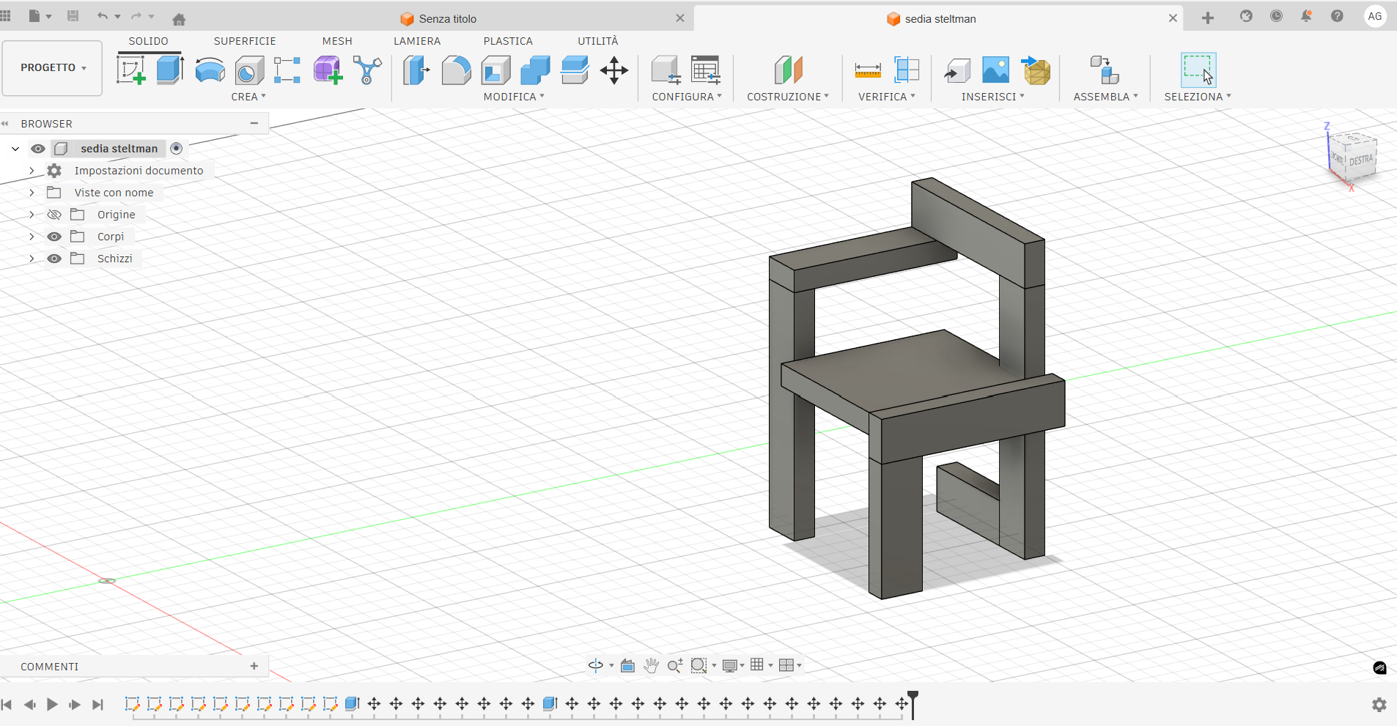1397x726 pixels.
Task: Select the Revolve tool icon
Action: coord(210,70)
